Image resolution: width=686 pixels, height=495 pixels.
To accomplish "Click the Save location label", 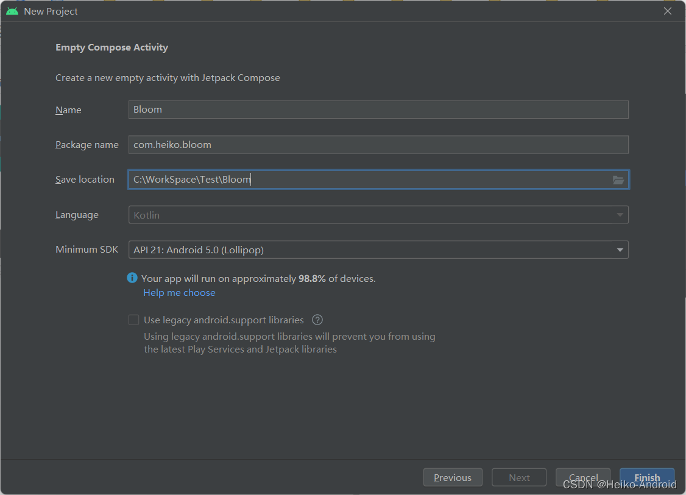I will (x=85, y=179).
